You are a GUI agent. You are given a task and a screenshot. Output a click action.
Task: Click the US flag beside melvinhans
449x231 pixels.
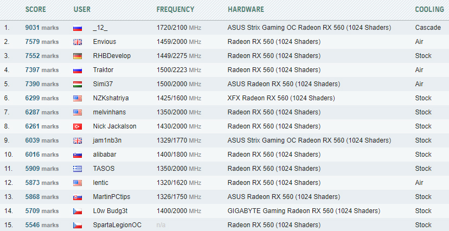tap(78, 112)
